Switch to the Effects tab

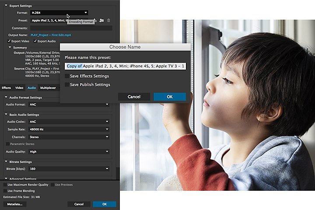pos(7,88)
